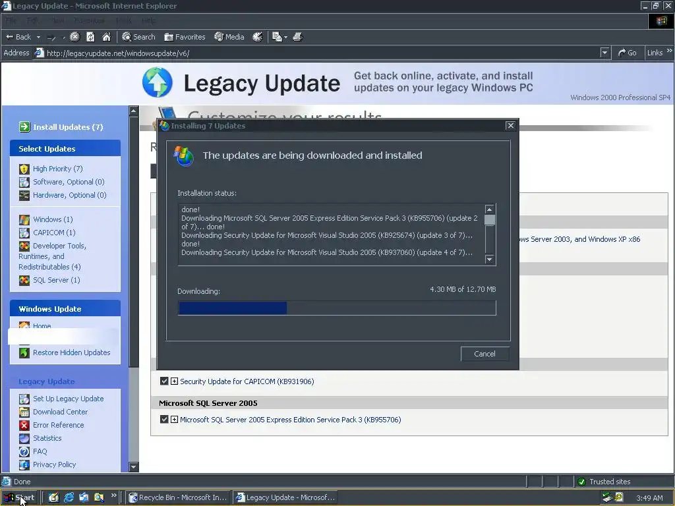Uncheck Security Update for CAPICOM (KB931906)

164,381
